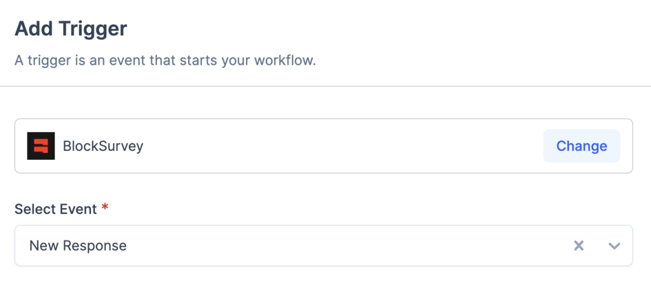Click the dropdown chevron arrow icon
This screenshot has width=651, height=281.
(614, 245)
